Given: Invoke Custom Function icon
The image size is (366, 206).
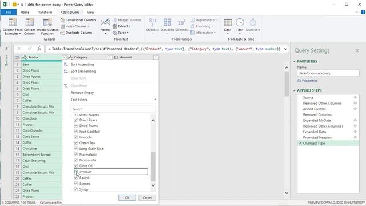Looking at the screenshot, I should (x=47, y=23).
